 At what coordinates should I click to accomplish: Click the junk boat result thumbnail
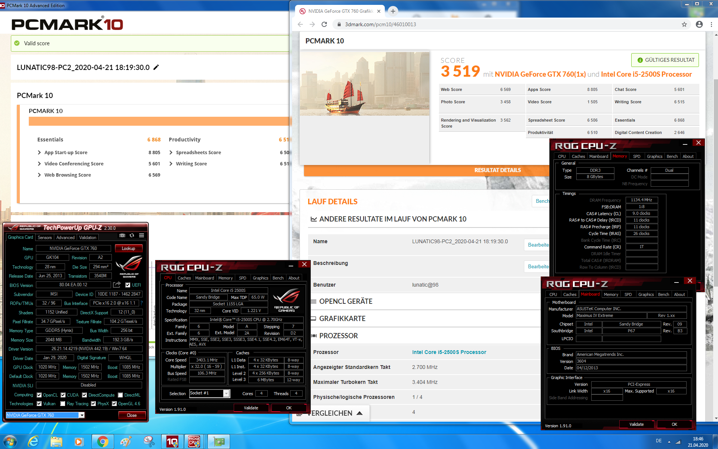pos(365,84)
